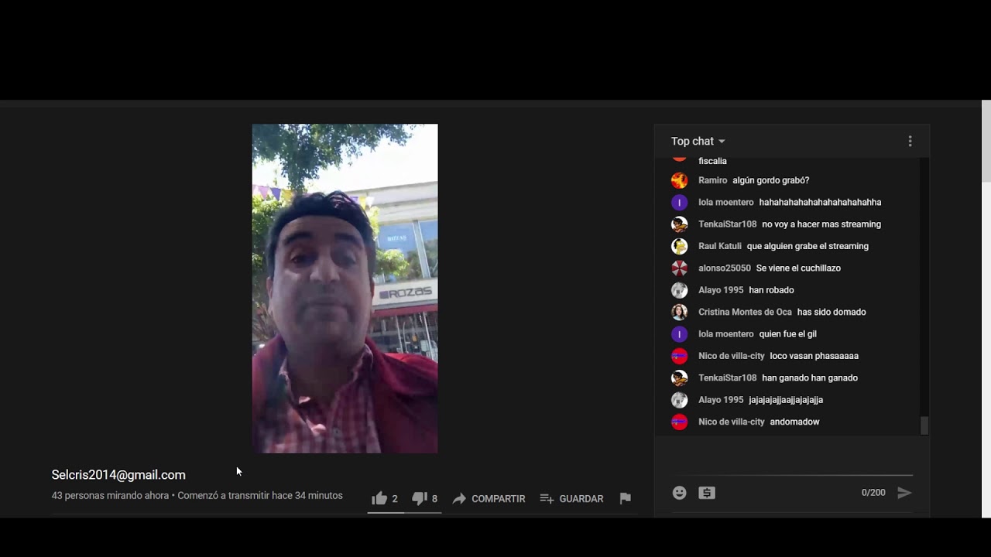Click the chat panel scrollbar thumb

(924, 425)
